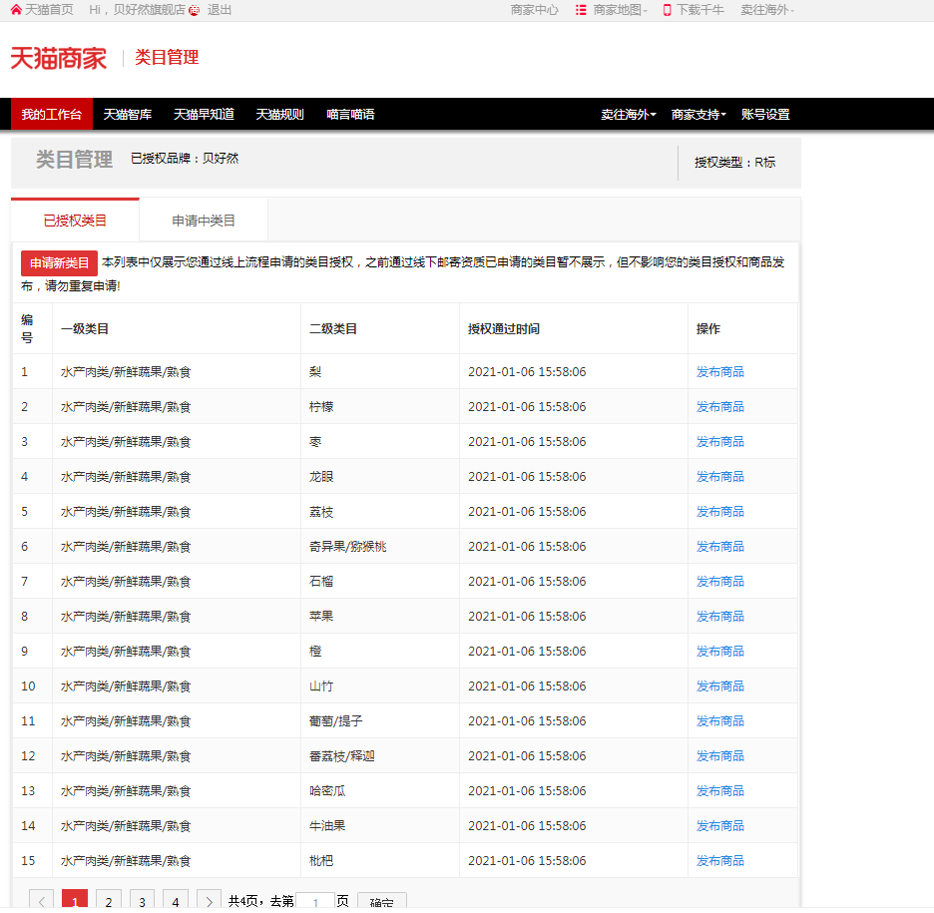
Task: Click 发布商品 for the 橙 row
Action: (x=720, y=652)
